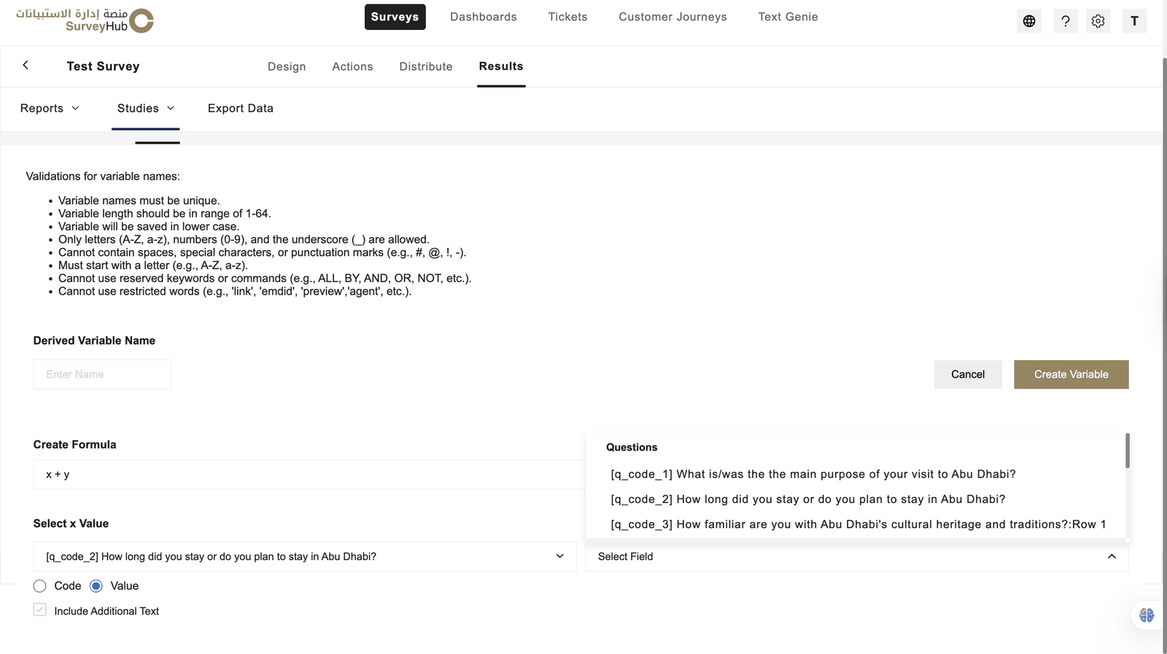Viewport: 1167px width, 654px height.
Task: Open the Text Genie tab
Action: coord(788,17)
